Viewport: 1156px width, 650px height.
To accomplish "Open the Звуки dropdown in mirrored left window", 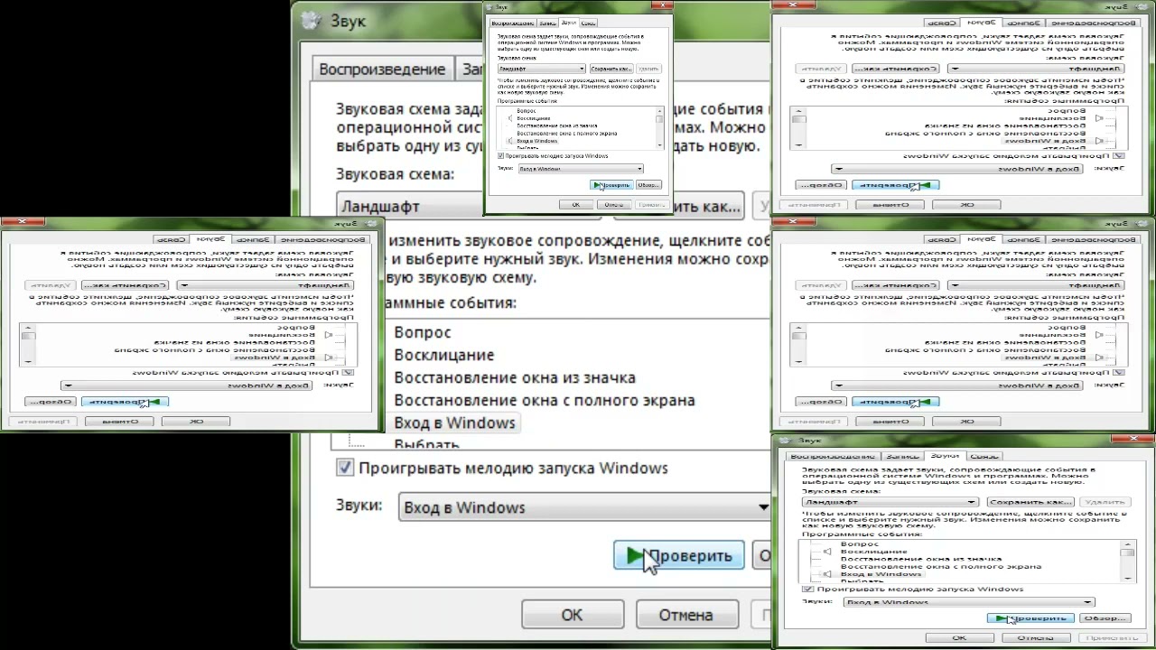I will click(186, 385).
